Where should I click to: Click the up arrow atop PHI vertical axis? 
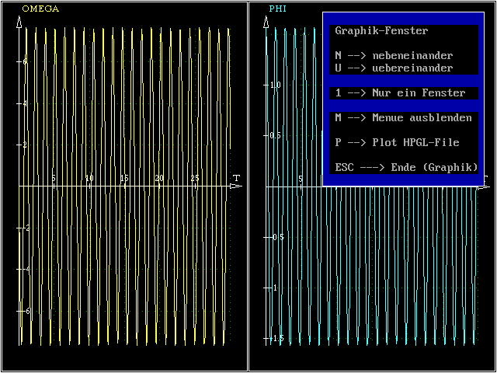[267, 22]
